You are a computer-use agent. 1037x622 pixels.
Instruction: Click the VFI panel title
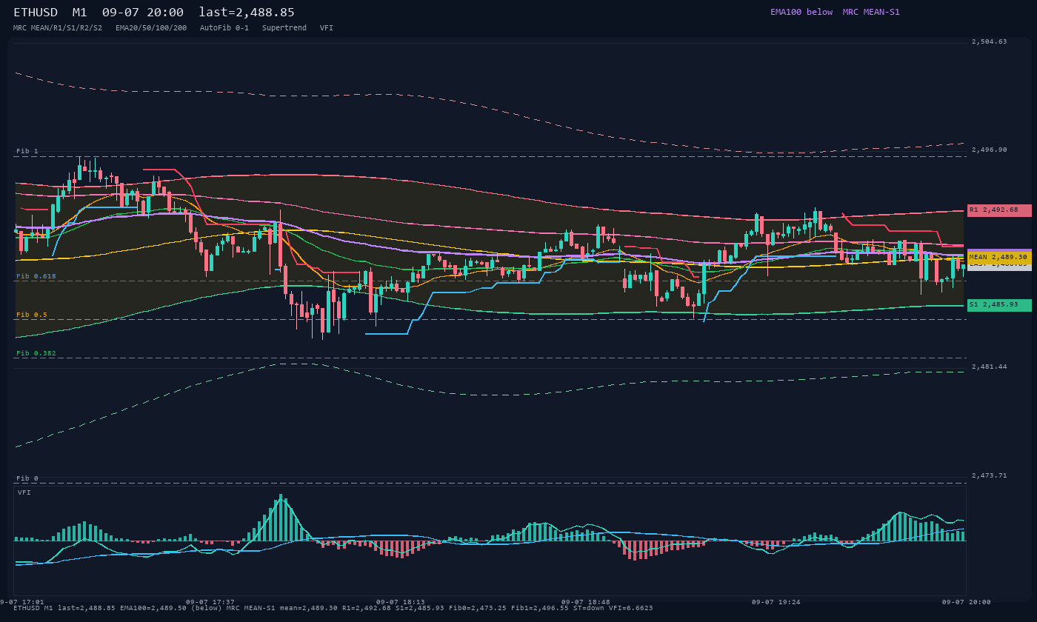coord(24,492)
